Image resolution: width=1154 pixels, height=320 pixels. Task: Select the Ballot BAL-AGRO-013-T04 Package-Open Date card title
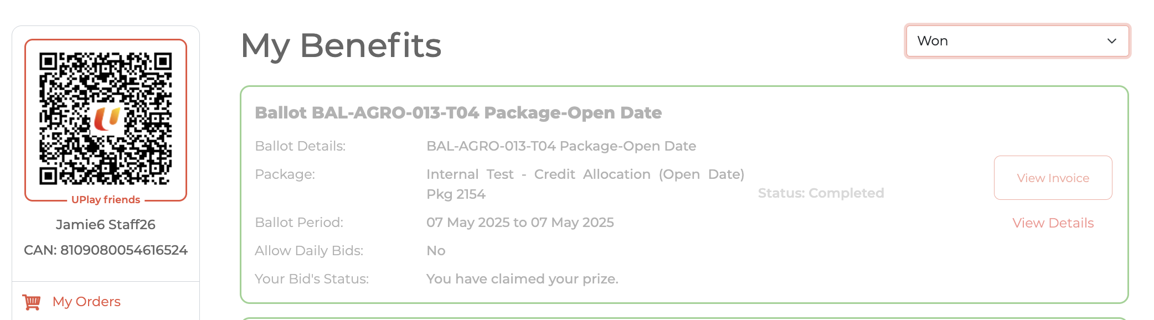(458, 113)
